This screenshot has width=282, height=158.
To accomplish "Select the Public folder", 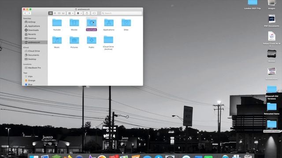I will click(x=92, y=42).
